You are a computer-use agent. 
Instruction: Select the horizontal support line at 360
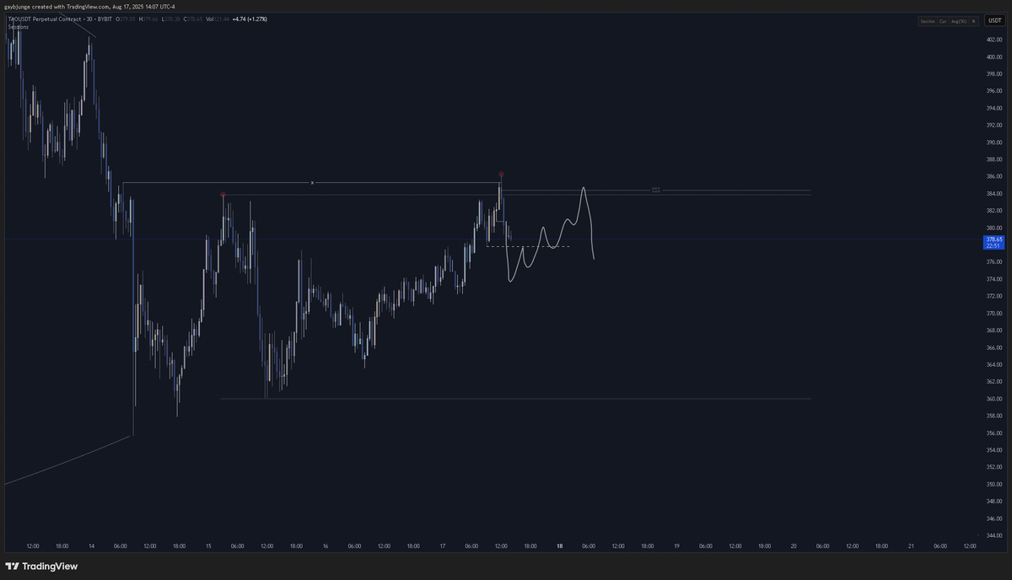(515, 399)
